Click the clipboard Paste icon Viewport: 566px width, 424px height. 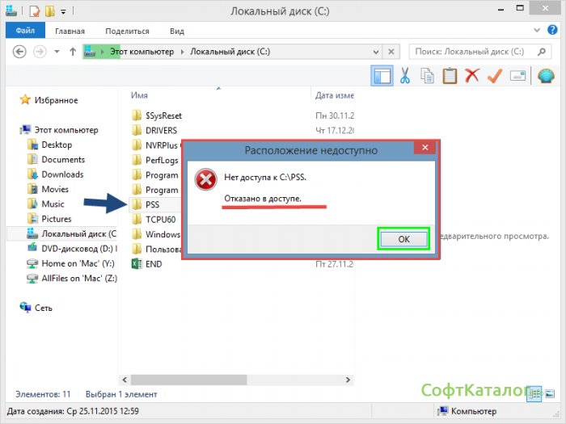point(450,76)
